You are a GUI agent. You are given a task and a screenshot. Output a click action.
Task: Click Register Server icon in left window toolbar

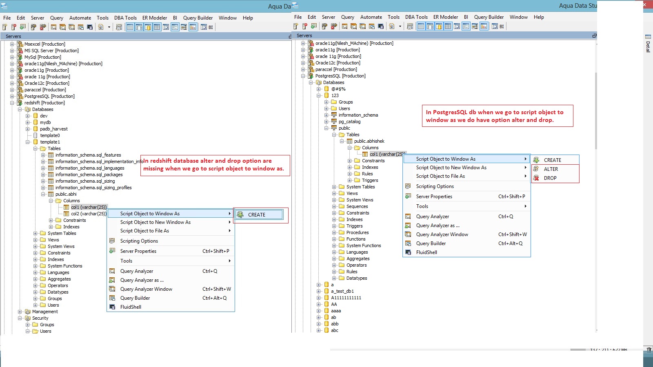coord(5,27)
